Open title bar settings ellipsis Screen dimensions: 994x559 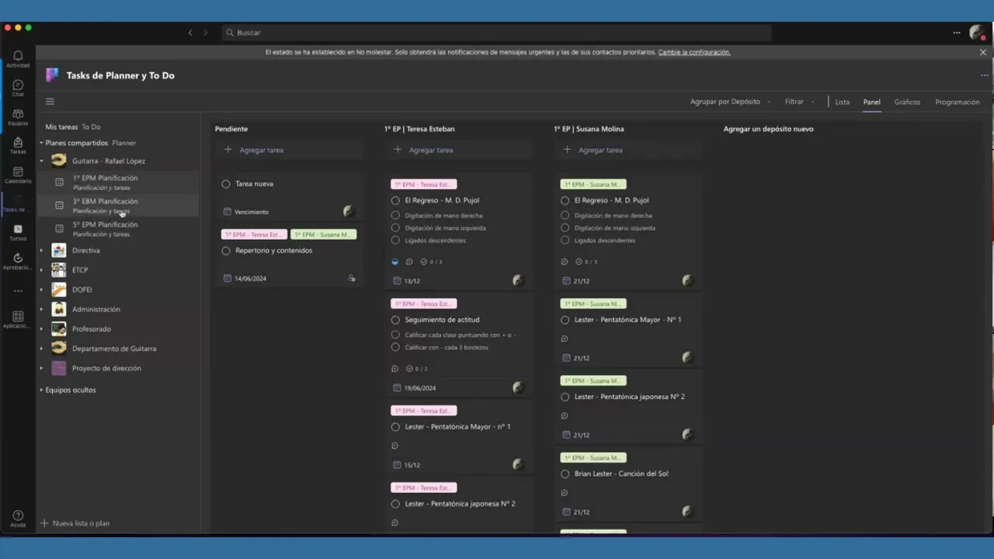click(x=957, y=33)
